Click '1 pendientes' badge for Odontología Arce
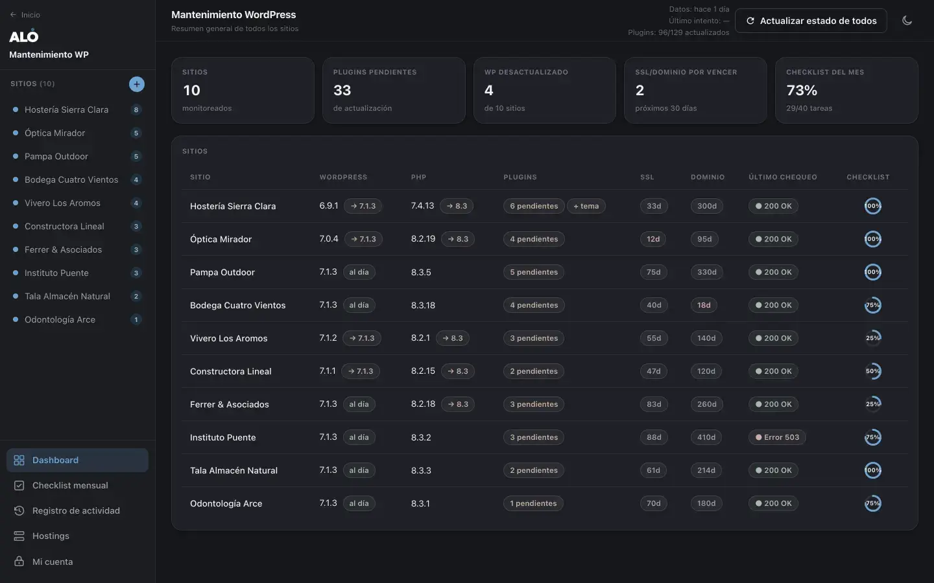 click(x=533, y=503)
